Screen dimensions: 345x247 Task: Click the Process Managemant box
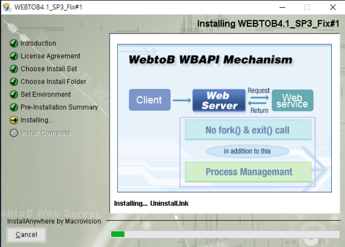248,172
